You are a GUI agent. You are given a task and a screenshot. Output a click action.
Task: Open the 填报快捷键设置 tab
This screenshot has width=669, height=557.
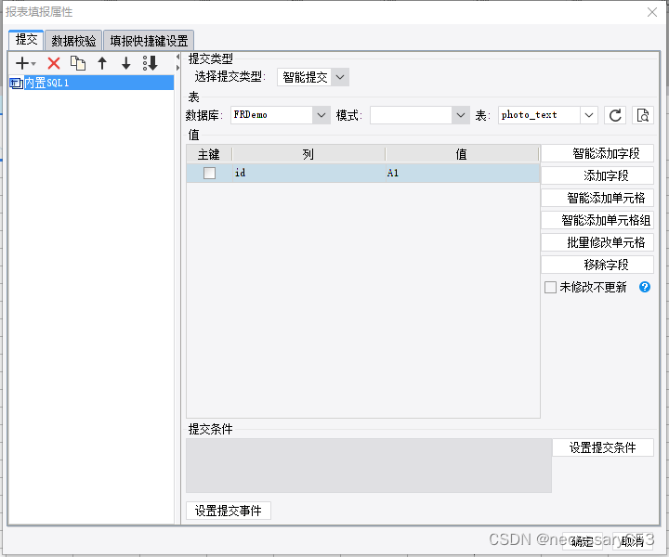click(149, 41)
